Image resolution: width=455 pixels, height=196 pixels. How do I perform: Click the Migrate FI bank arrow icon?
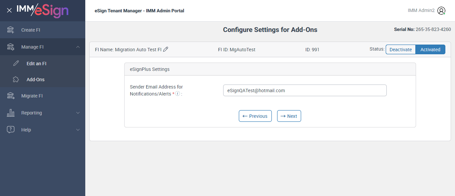[11, 96]
